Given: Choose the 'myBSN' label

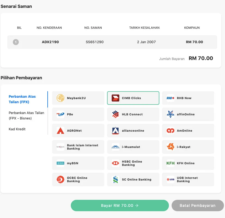Looking at the screenshot, I should [x=73, y=163].
